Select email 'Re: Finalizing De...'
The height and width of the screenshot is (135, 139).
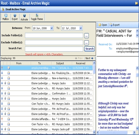click(x=47, y=73)
